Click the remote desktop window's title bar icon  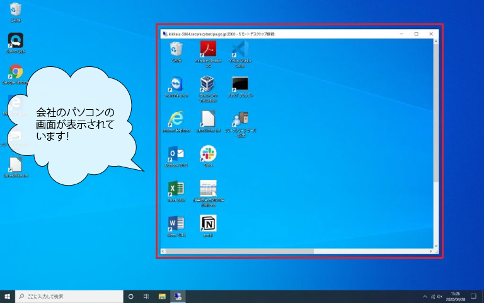point(165,34)
